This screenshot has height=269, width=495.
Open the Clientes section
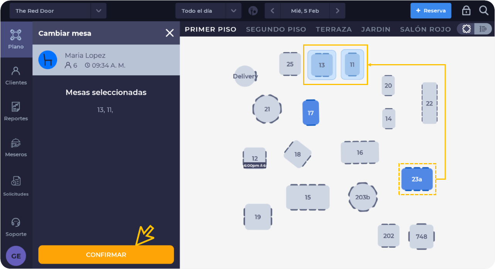[16, 76]
